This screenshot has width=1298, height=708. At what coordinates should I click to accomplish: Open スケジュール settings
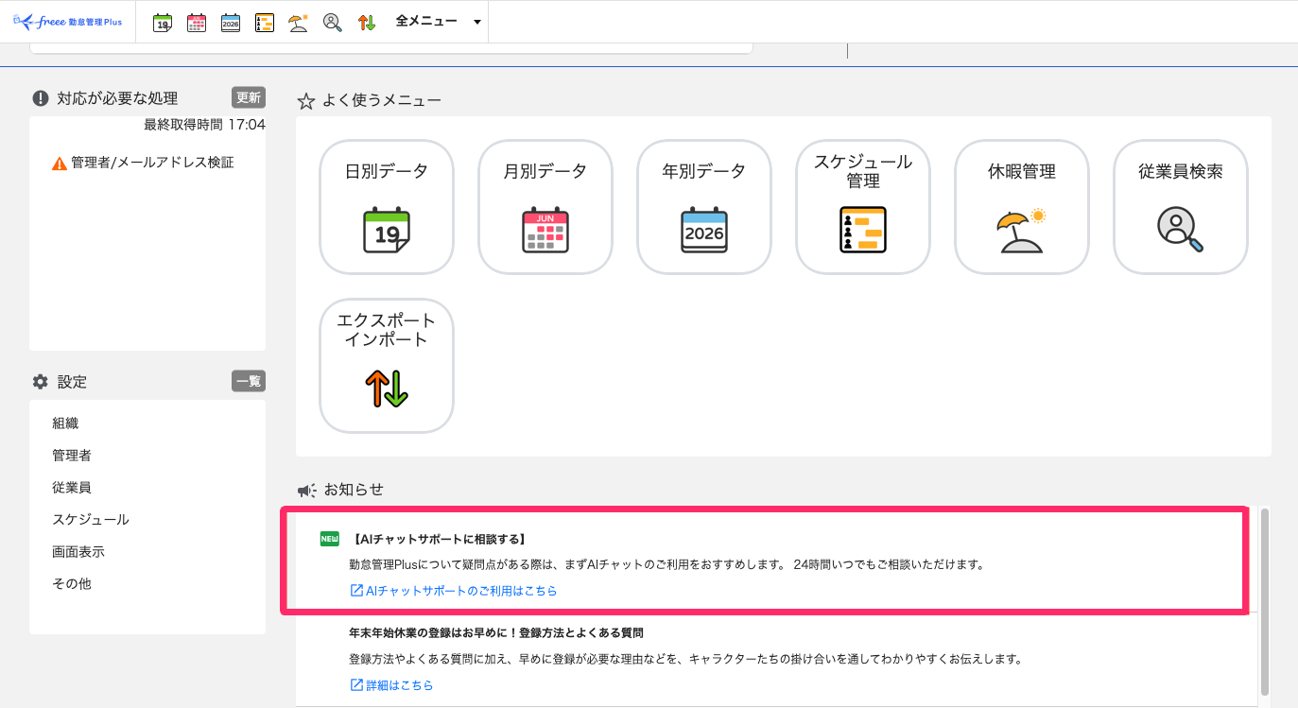tap(91, 520)
